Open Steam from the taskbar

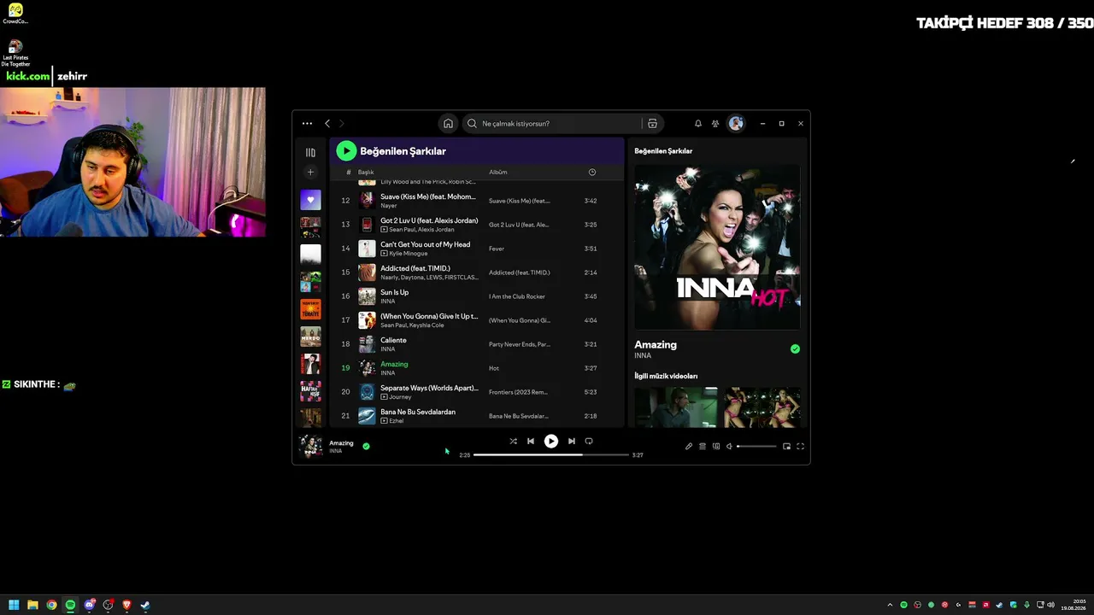[x=145, y=605]
